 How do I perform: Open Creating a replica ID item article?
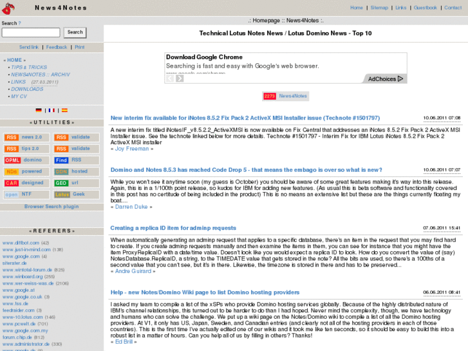point(173,228)
